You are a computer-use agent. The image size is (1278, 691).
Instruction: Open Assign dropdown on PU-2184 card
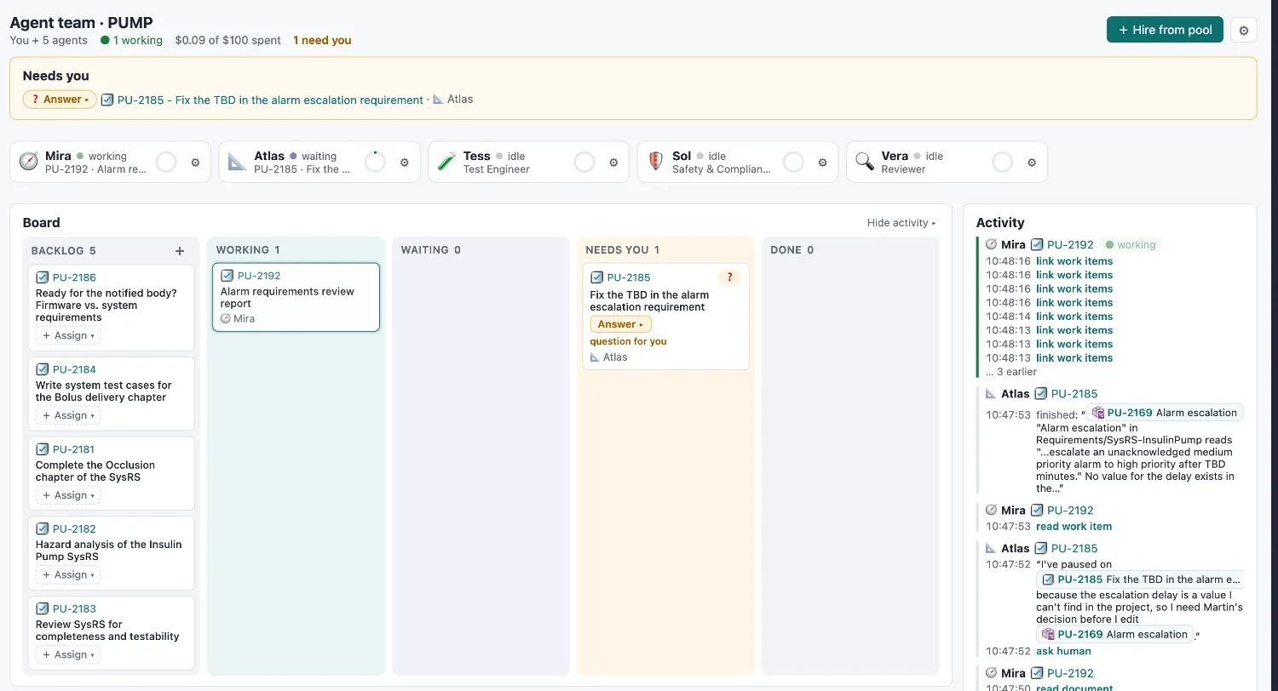coord(68,415)
